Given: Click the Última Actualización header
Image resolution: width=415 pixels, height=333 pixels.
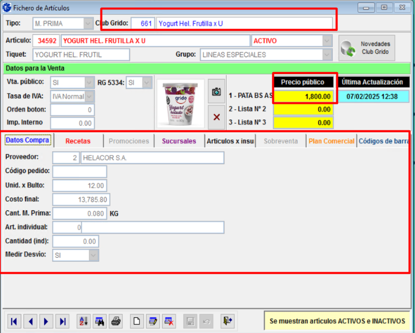Looking at the screenshot, I should 372,82.
